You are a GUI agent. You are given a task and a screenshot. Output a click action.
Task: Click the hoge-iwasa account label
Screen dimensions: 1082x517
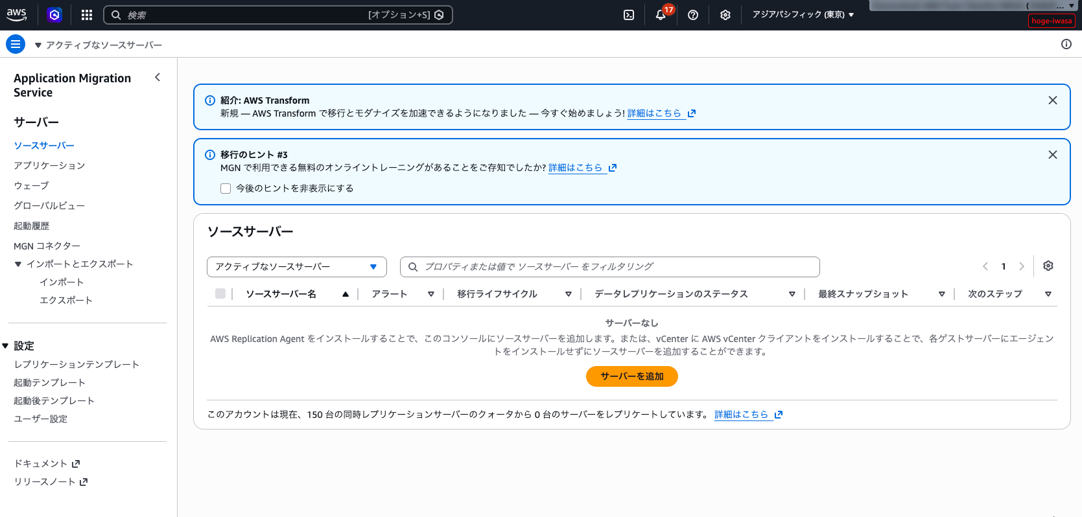point(1052,21)
